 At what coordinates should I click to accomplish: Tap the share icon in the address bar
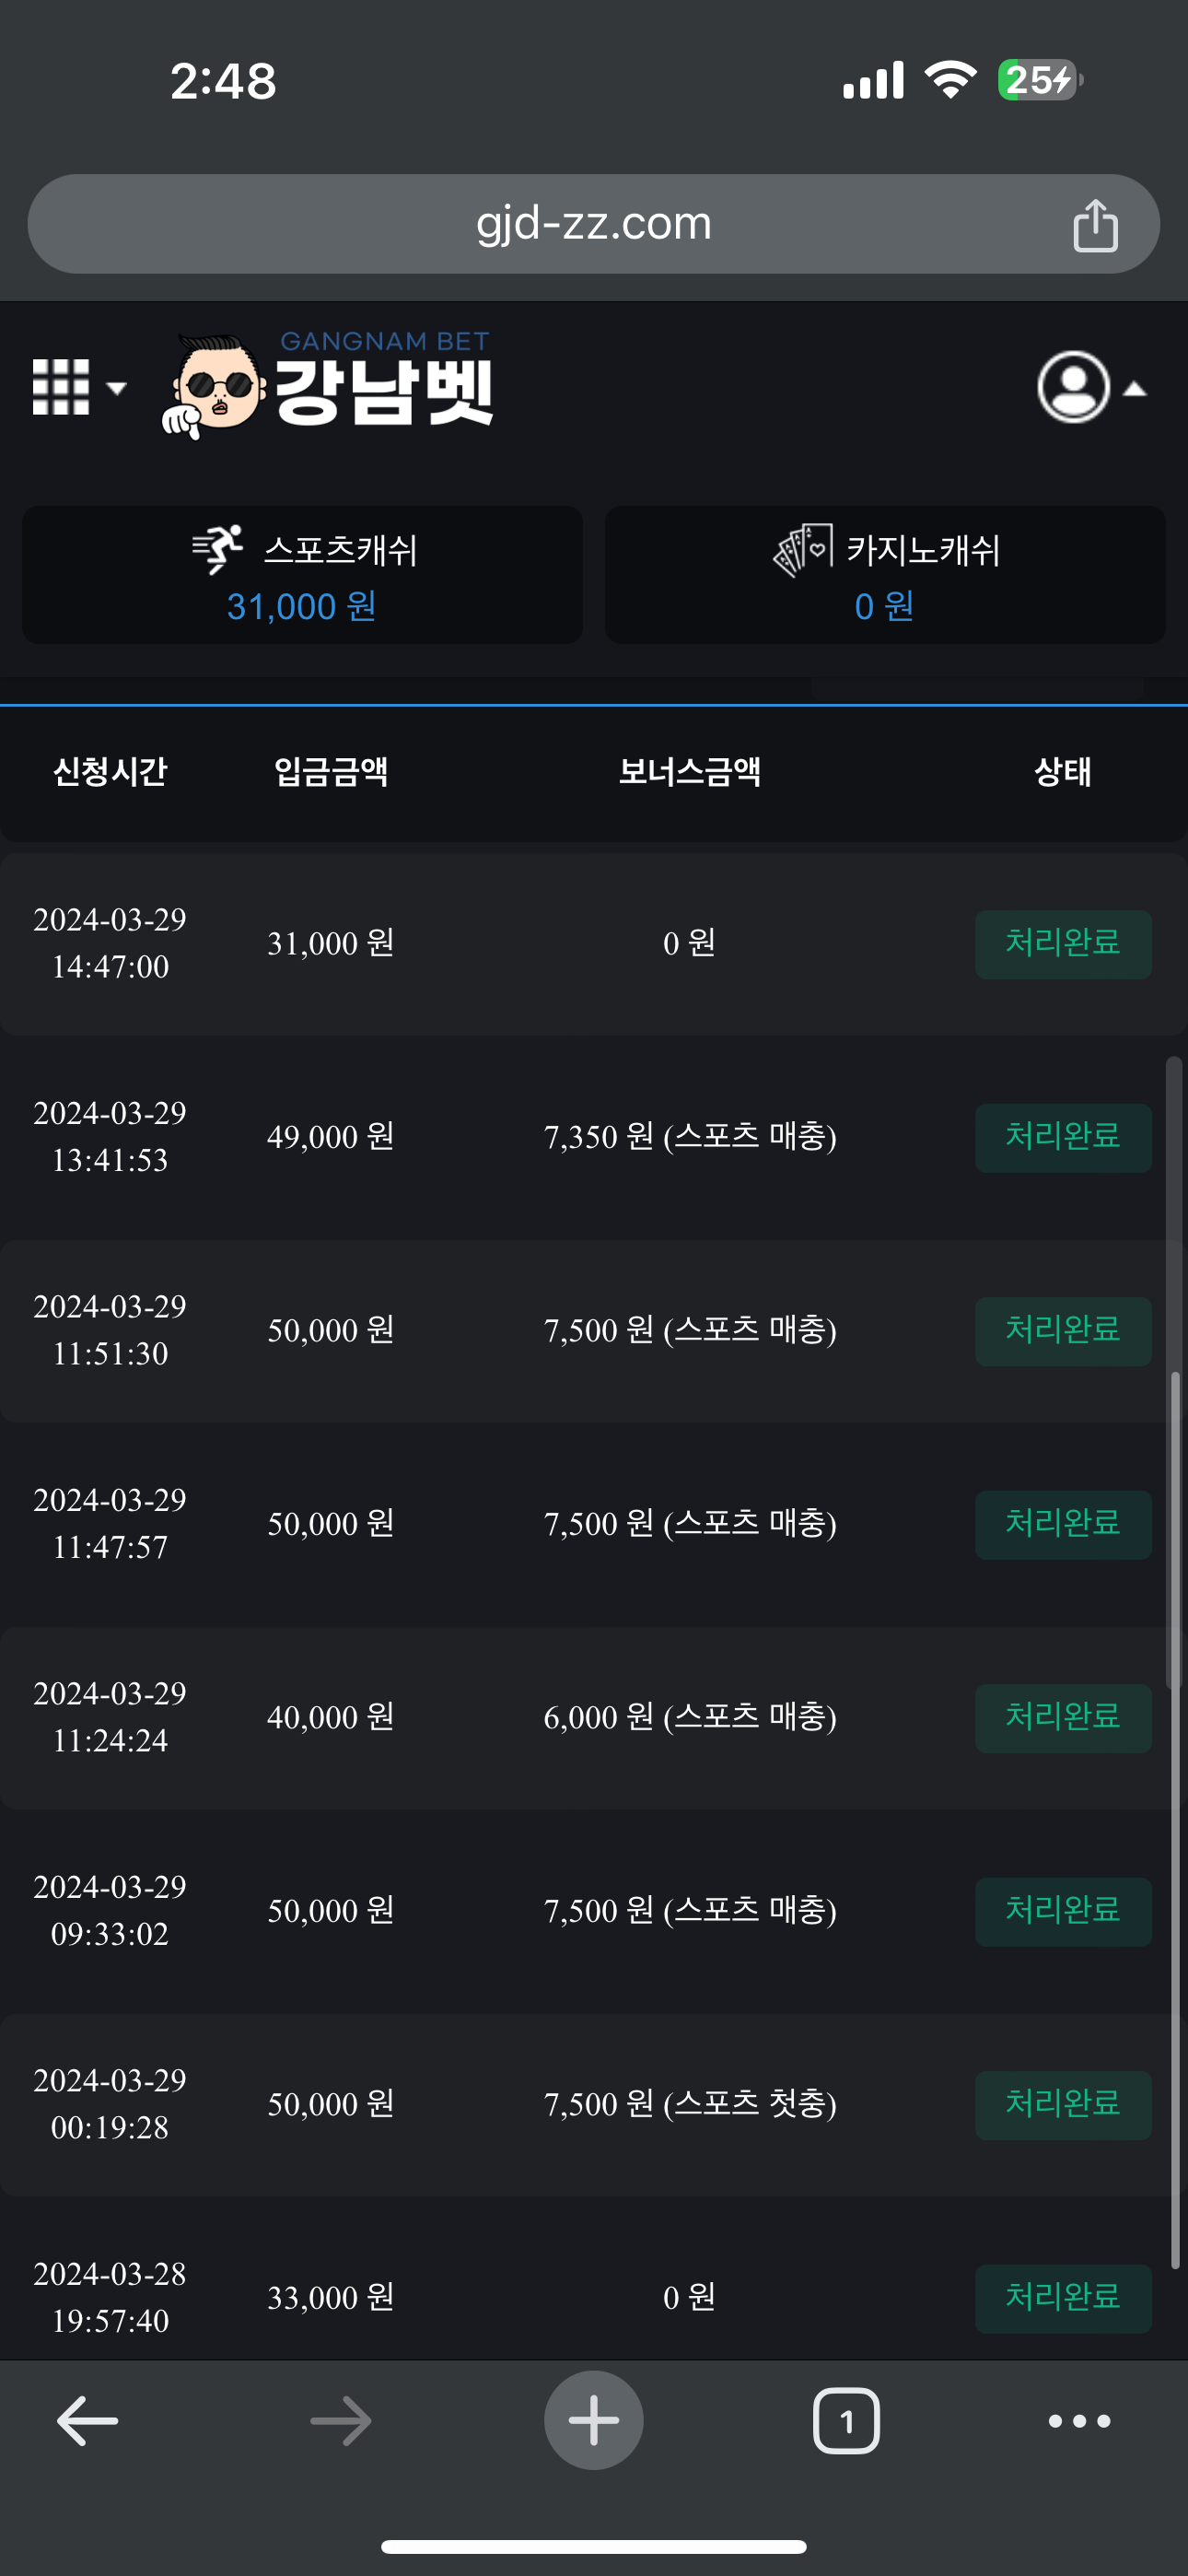[1095, 225]
